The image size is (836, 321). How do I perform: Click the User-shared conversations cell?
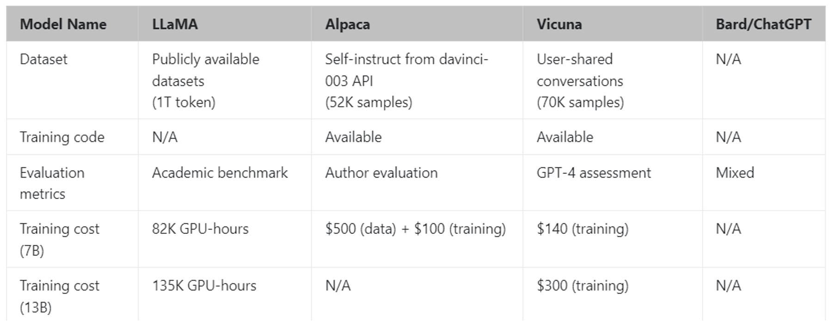tap(580, 80)
